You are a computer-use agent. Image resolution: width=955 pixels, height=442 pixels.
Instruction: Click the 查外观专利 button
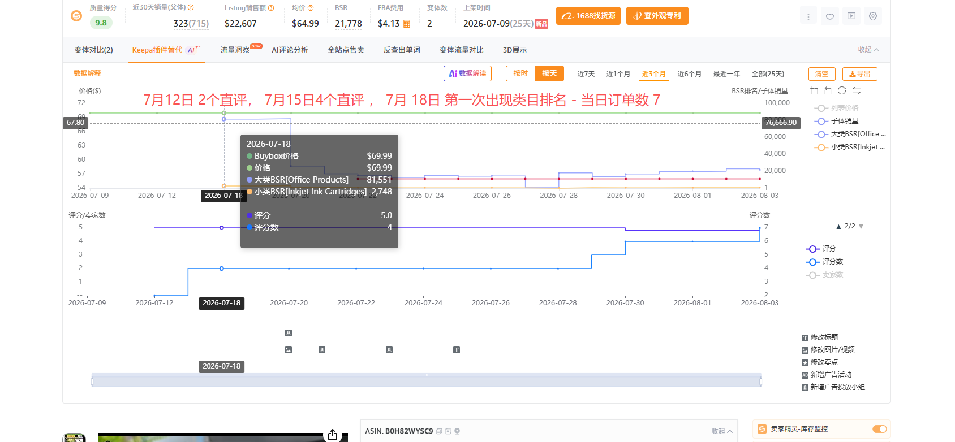coord(657,16)
